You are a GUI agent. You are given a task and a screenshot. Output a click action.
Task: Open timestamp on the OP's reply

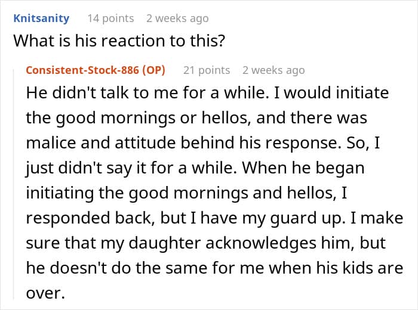click(x=273, y=70)
